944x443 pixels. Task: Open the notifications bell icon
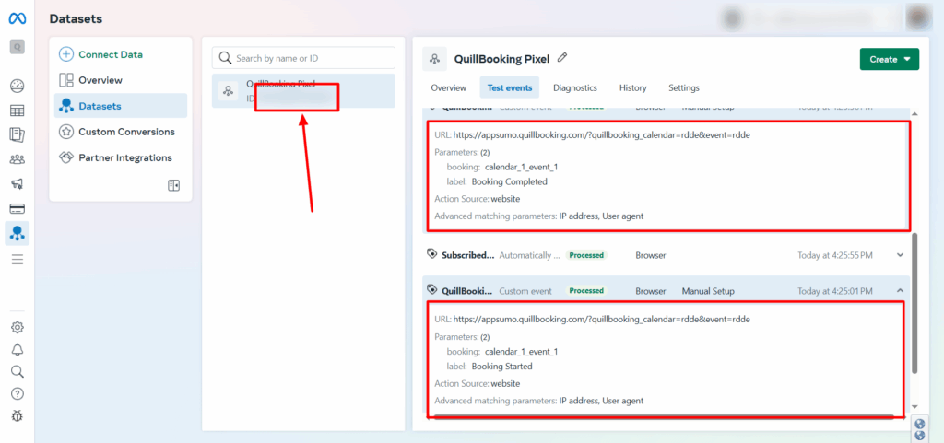[x=17, y=349]
